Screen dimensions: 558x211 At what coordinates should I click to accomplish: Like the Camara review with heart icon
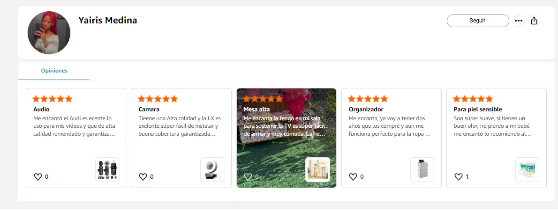(x=143, y=176)
